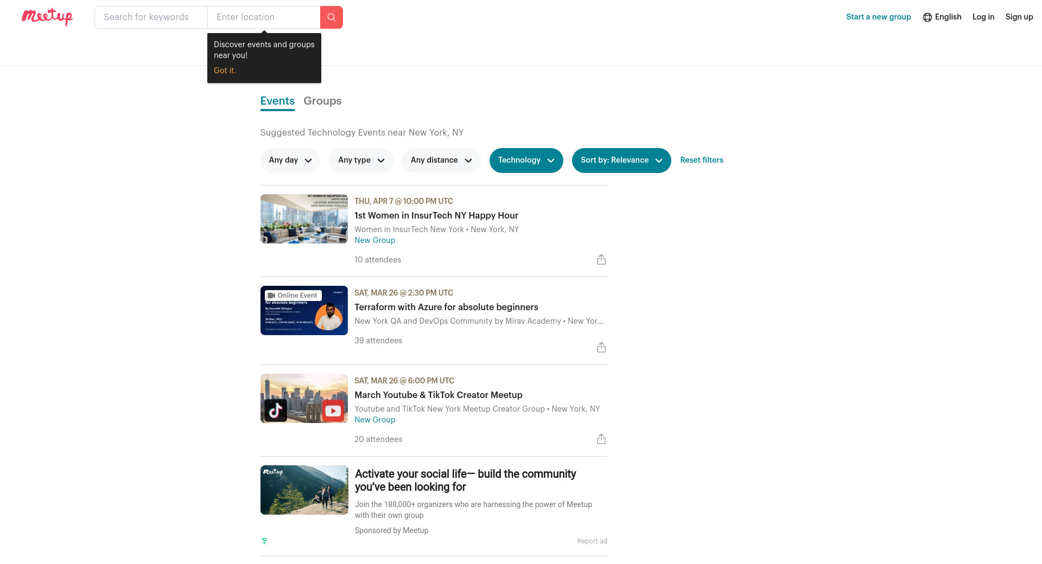The height and width of the screenshot is (564, 1042).
Task: Click the Reset filters link
Action: coord(701,161)
